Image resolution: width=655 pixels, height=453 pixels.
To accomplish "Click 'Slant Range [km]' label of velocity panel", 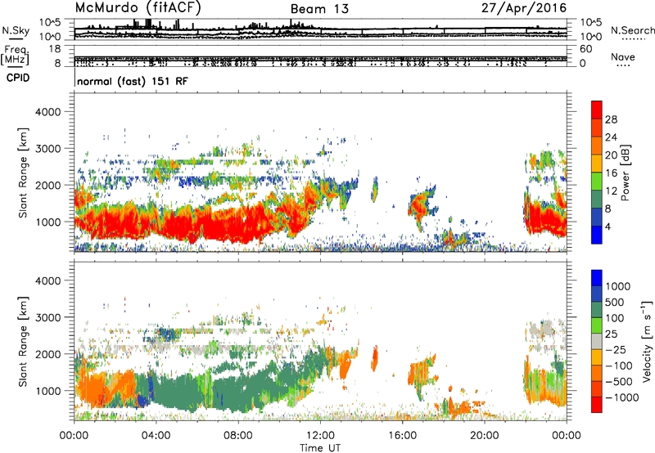I will 23,342.
